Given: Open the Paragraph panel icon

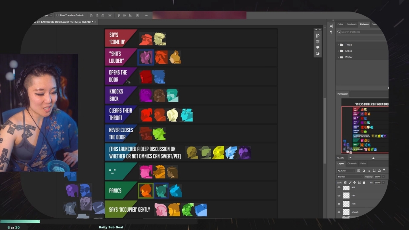Looking at the screenshot, I should coord(331,32).
